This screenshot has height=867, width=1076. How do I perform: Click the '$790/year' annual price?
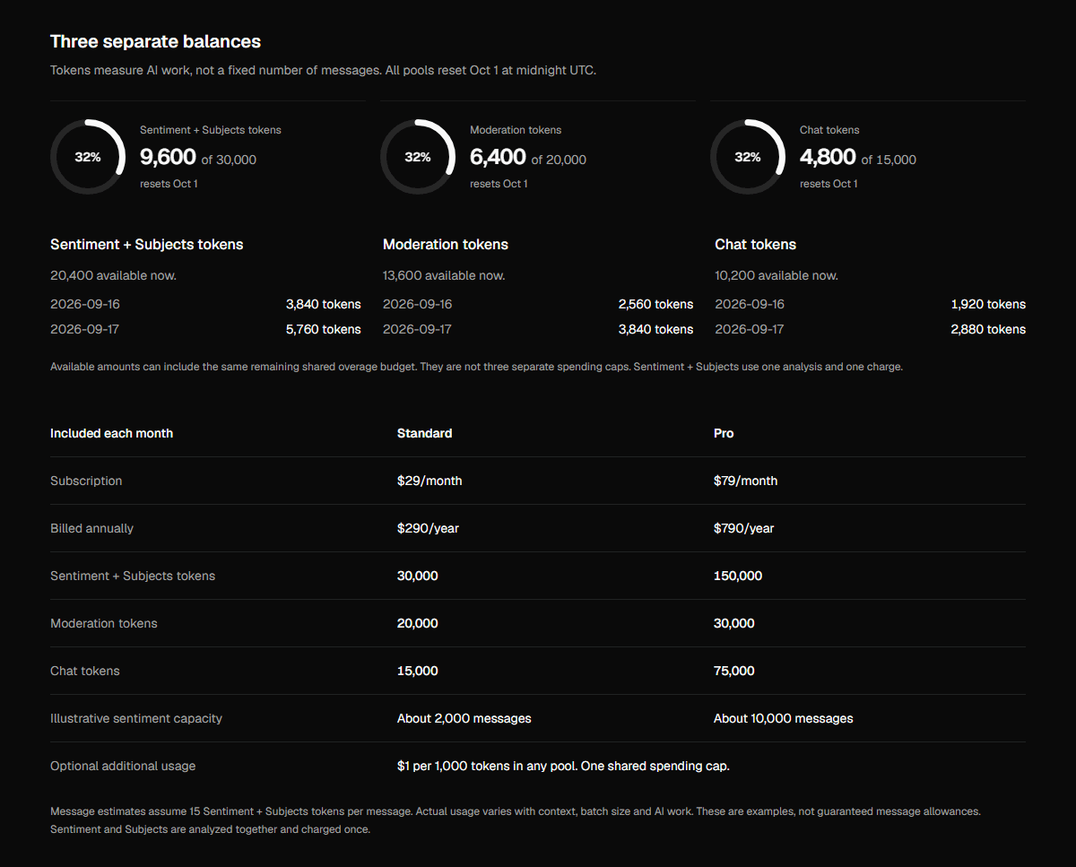click(x=743, y=528)
